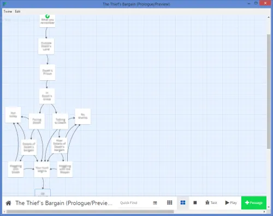273x216 pixels.
Task: Click the Twine logo in title bar
Action: (5, 4)
